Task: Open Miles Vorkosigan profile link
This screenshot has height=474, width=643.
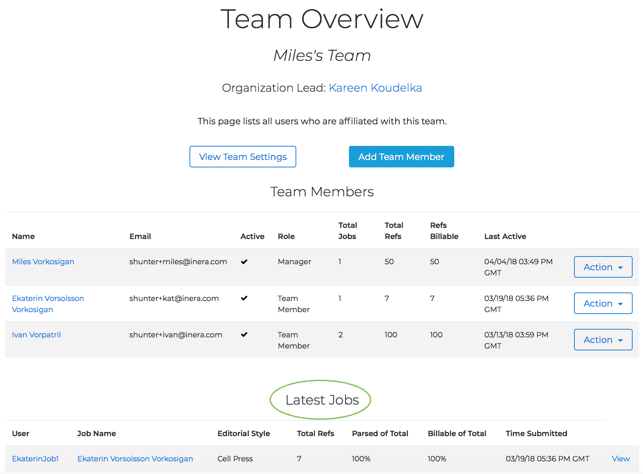Action: pos(43,262)
